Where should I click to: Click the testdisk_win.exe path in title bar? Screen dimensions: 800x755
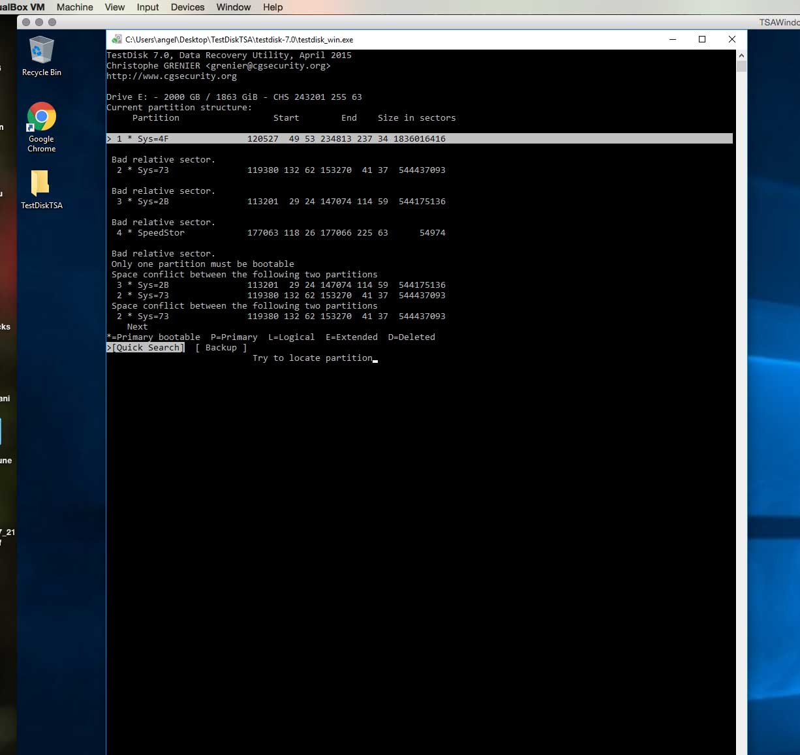tap(239, 39)
